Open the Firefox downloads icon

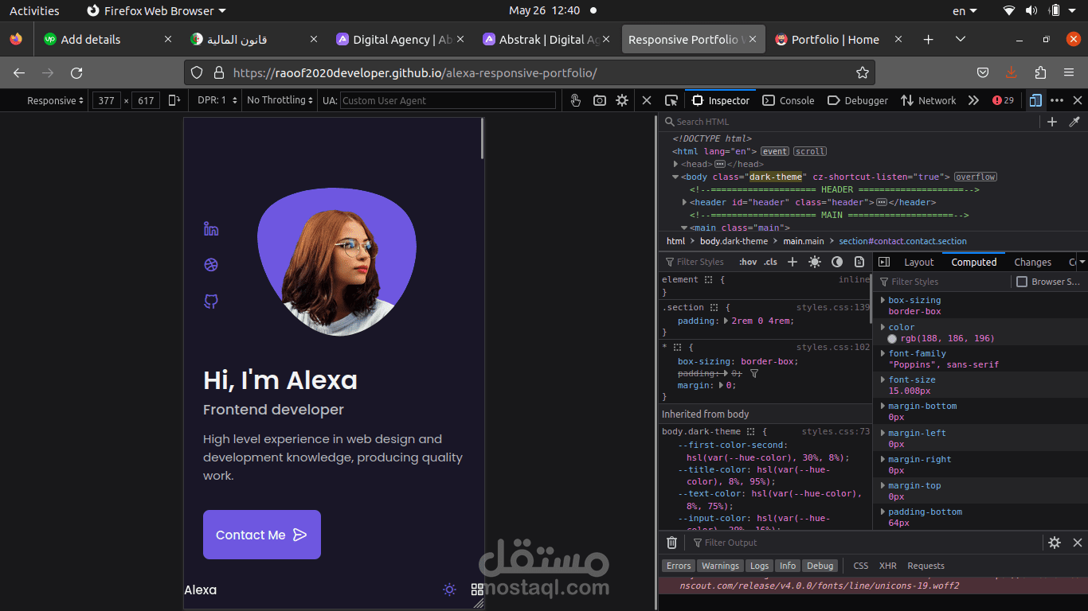coord(1012,73)
